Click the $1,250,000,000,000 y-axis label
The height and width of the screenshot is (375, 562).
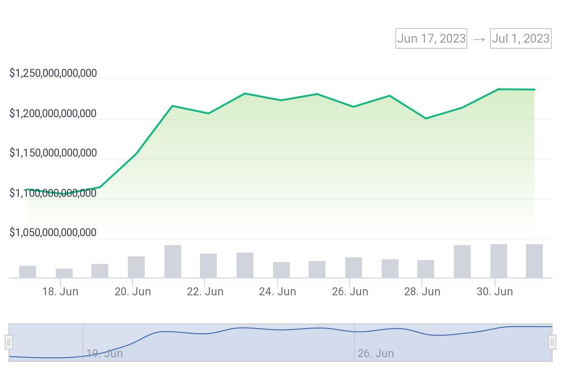53,73
